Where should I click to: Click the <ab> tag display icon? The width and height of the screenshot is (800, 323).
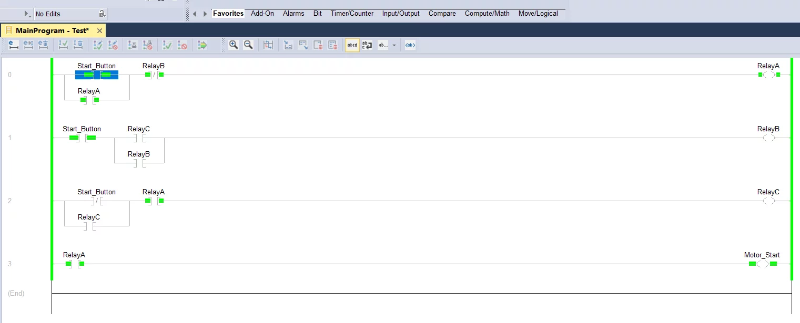(x=410, y=45)
